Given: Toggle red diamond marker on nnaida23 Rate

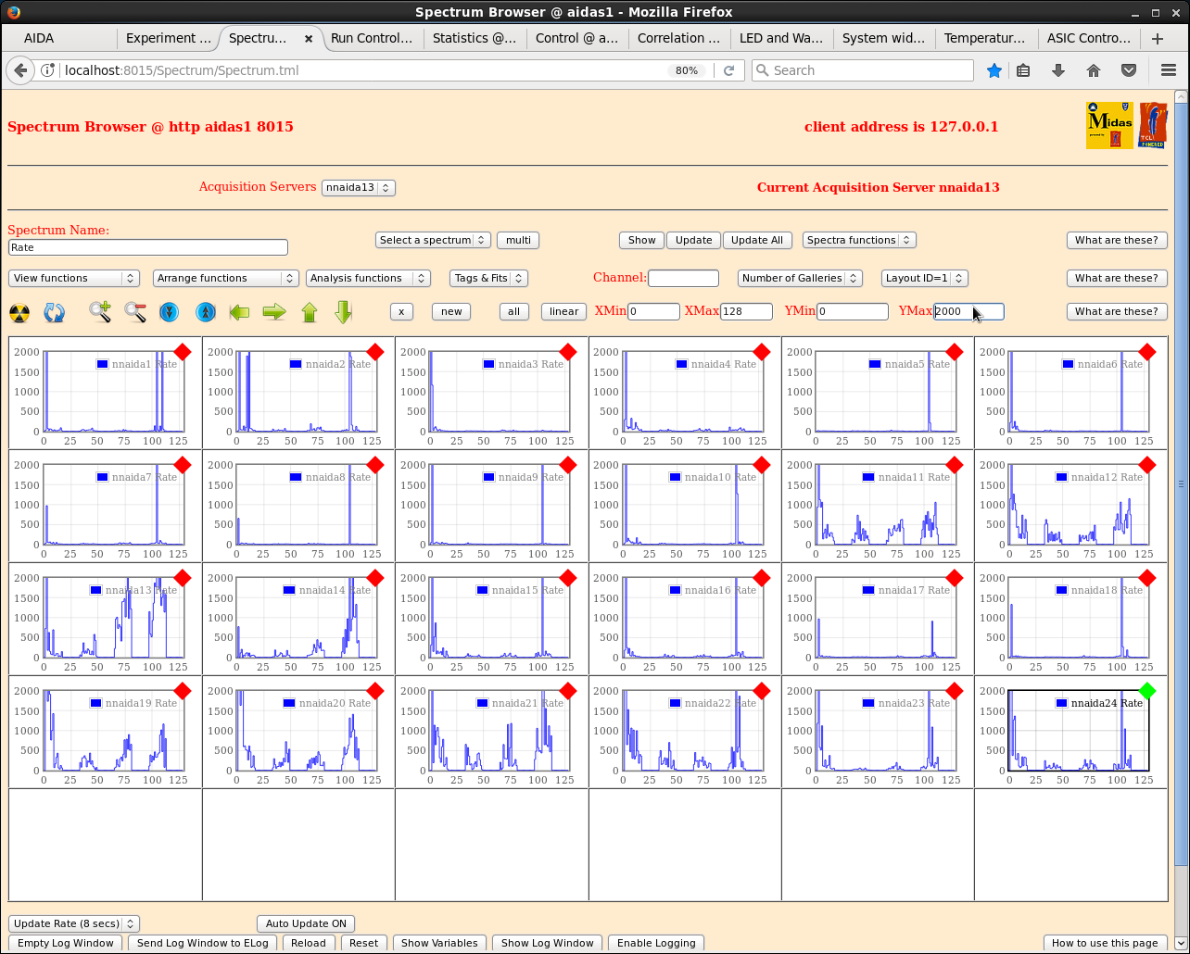Looking at the screenshot, I should (955, 691).
